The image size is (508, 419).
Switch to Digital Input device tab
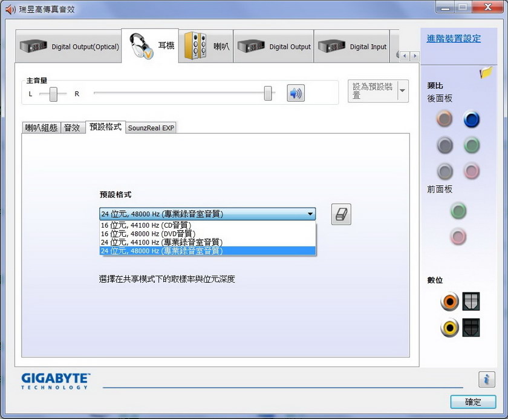(x=351, y=46)
